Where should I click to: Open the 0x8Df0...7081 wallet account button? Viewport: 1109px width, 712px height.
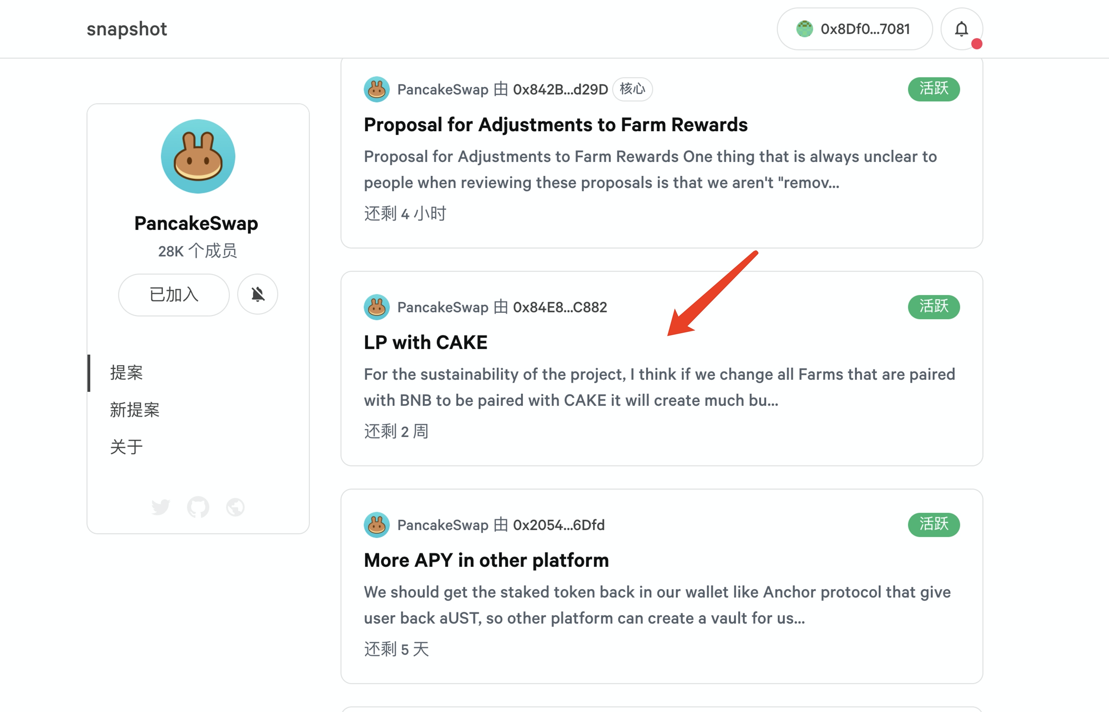855,29
